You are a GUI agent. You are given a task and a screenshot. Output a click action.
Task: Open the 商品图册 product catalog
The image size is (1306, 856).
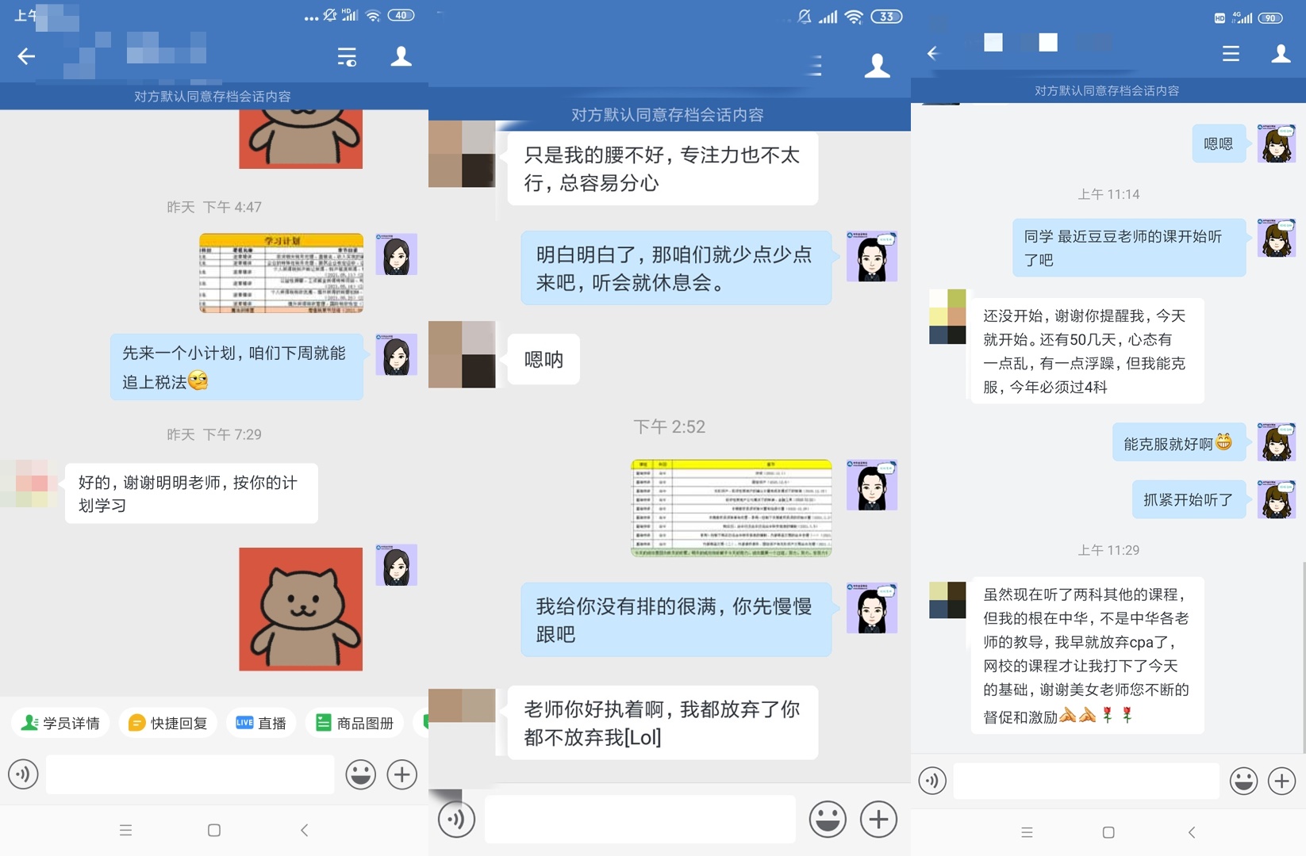click(x=354, y=722)
